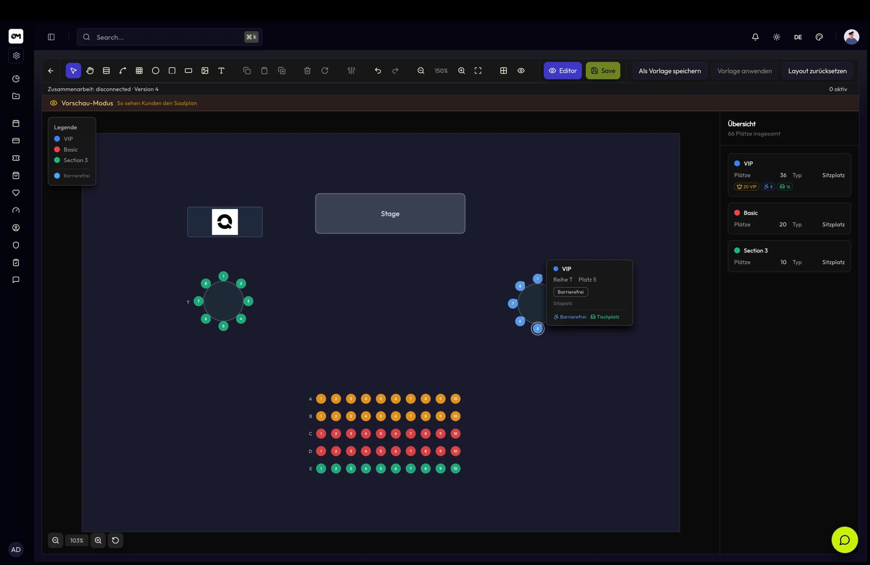Open the DE language selector
This screenshot has width=870, height=565.
[797, 37]
